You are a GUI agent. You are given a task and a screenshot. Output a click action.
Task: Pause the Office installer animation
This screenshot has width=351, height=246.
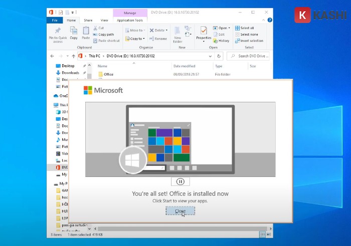(180, 181)
